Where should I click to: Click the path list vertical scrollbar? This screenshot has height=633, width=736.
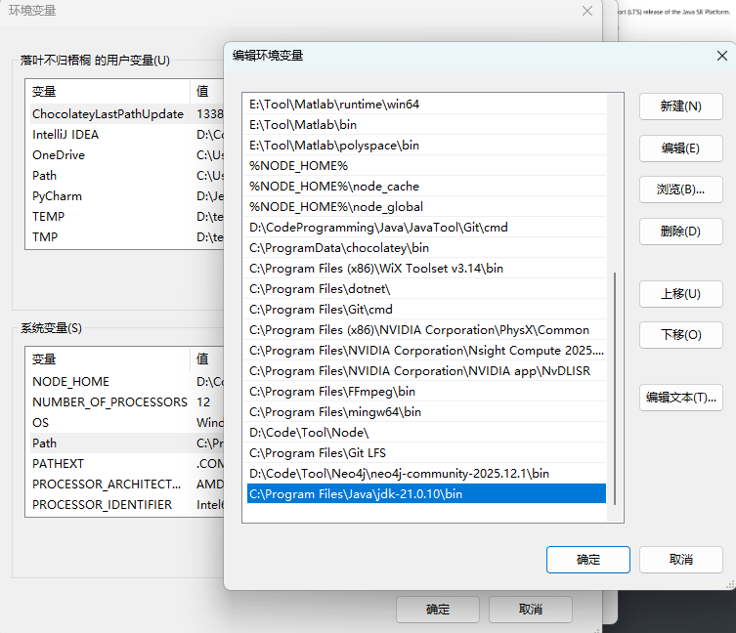[x=615, y=391]
